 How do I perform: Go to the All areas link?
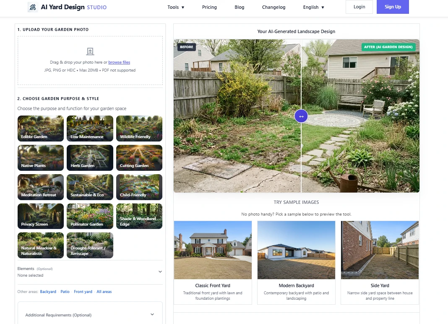click(104, 291)
